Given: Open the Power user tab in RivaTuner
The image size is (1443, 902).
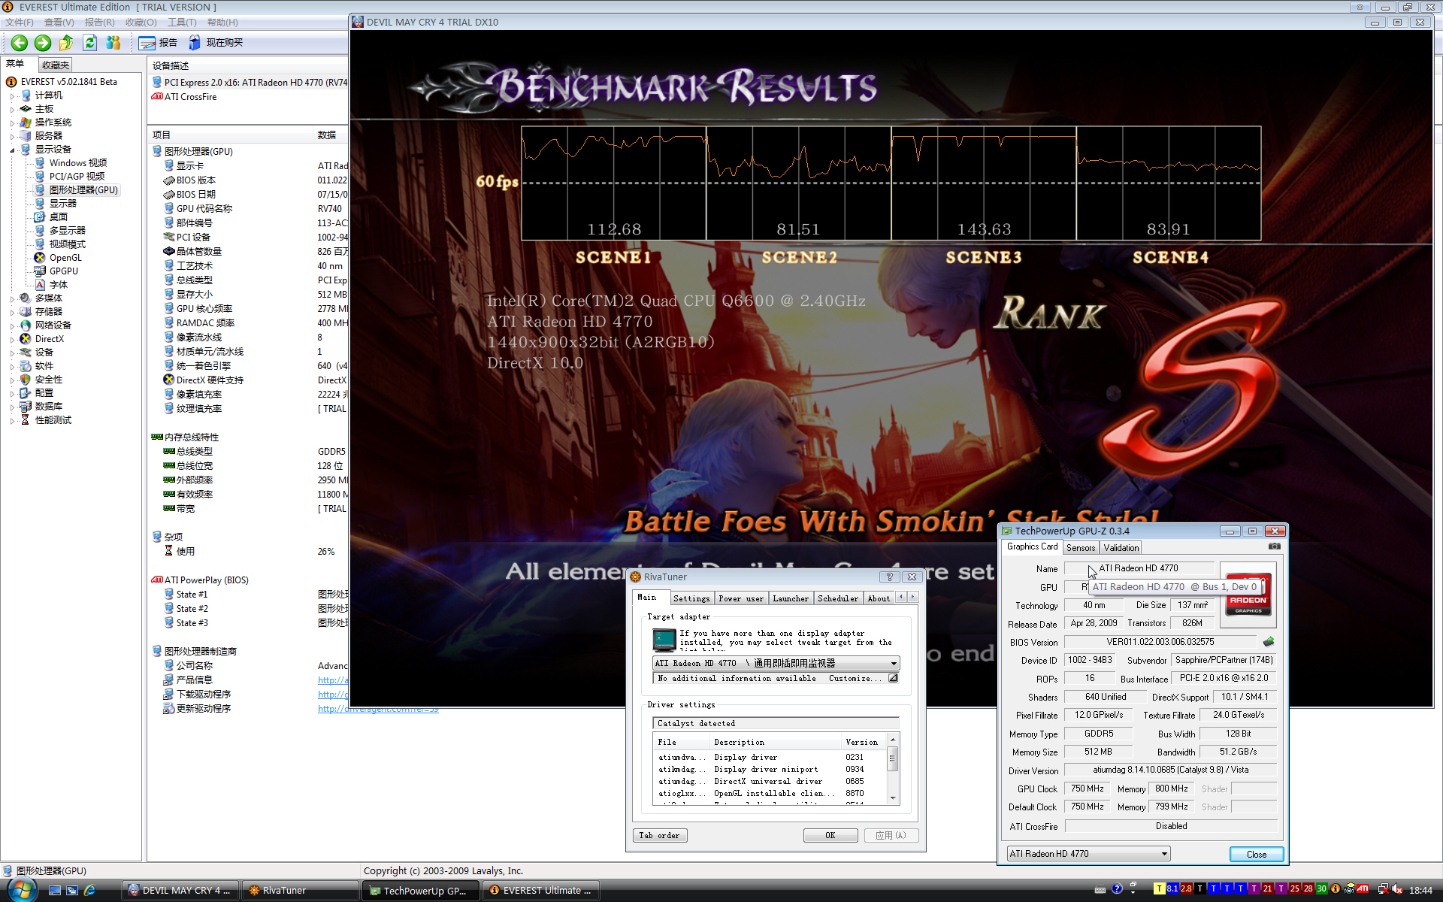Looking at the screenshot, I should coord(741,598).
